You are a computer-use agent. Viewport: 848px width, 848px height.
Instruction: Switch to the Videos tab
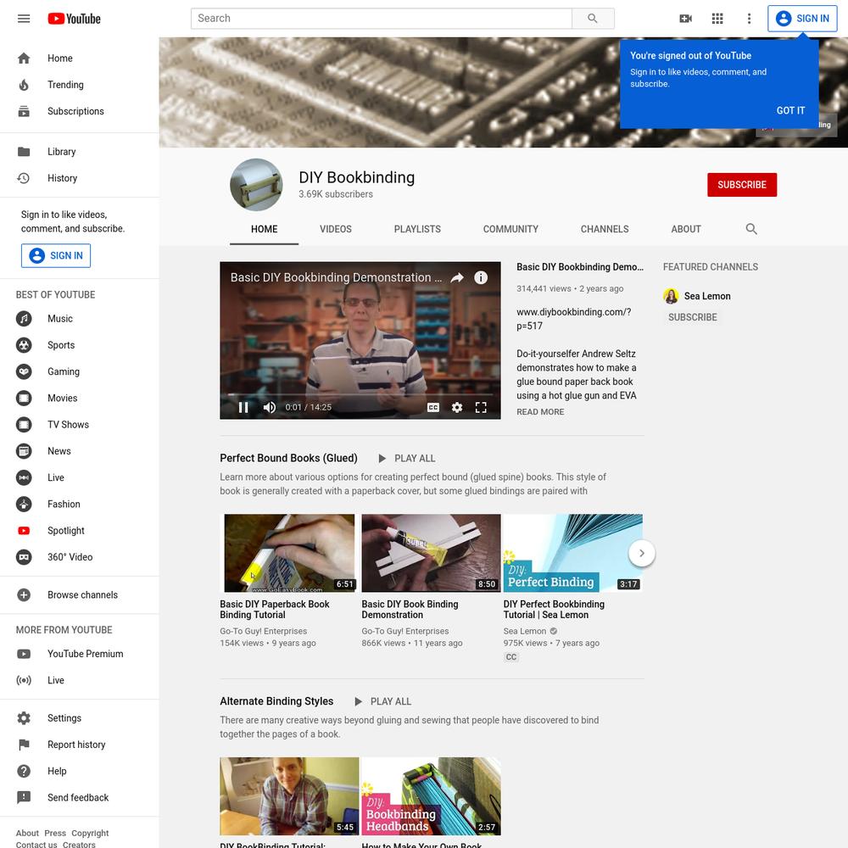coord(336,229)
